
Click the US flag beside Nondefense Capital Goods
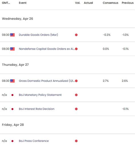13,49
